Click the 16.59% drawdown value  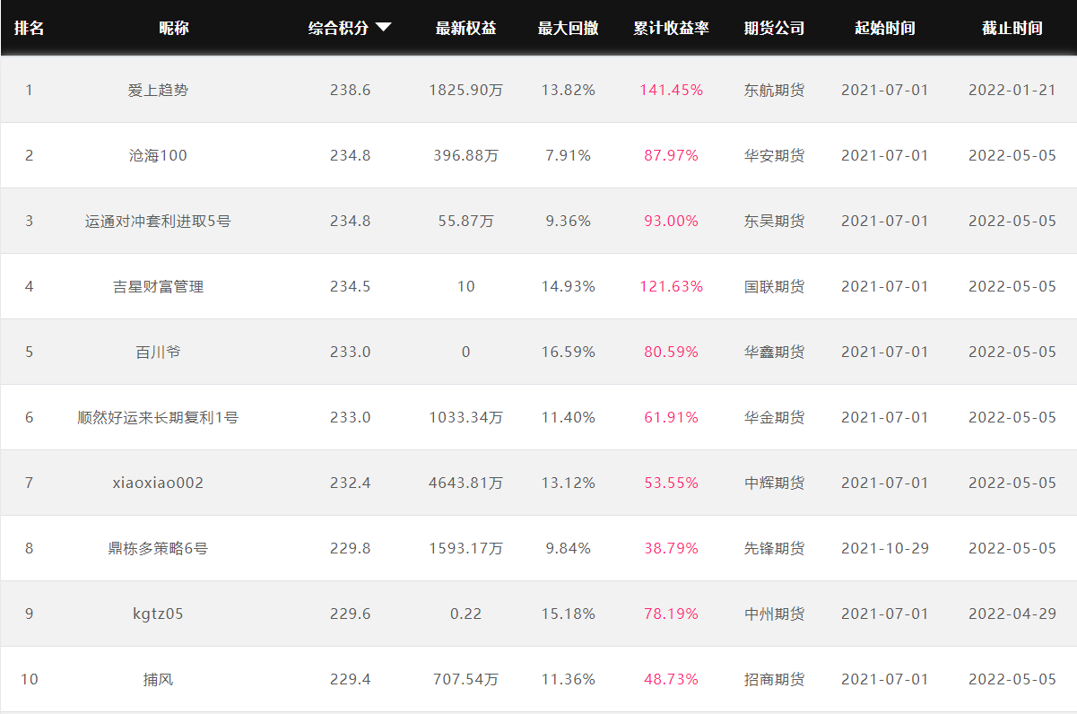[568, 352]
